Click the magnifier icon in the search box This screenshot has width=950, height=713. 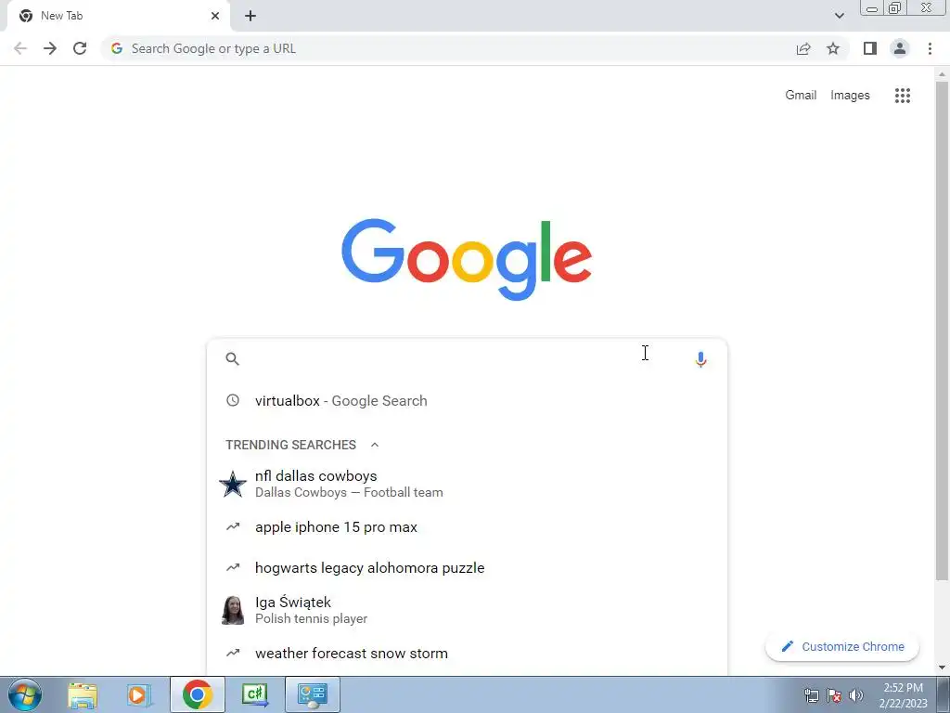pyautogui.click(x=232, y=359)
